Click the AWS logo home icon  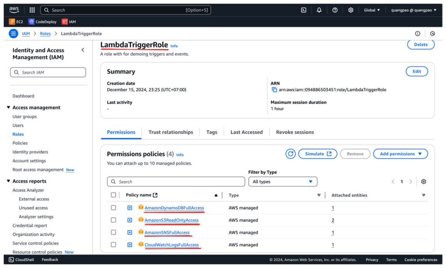[x=14, y=10]
